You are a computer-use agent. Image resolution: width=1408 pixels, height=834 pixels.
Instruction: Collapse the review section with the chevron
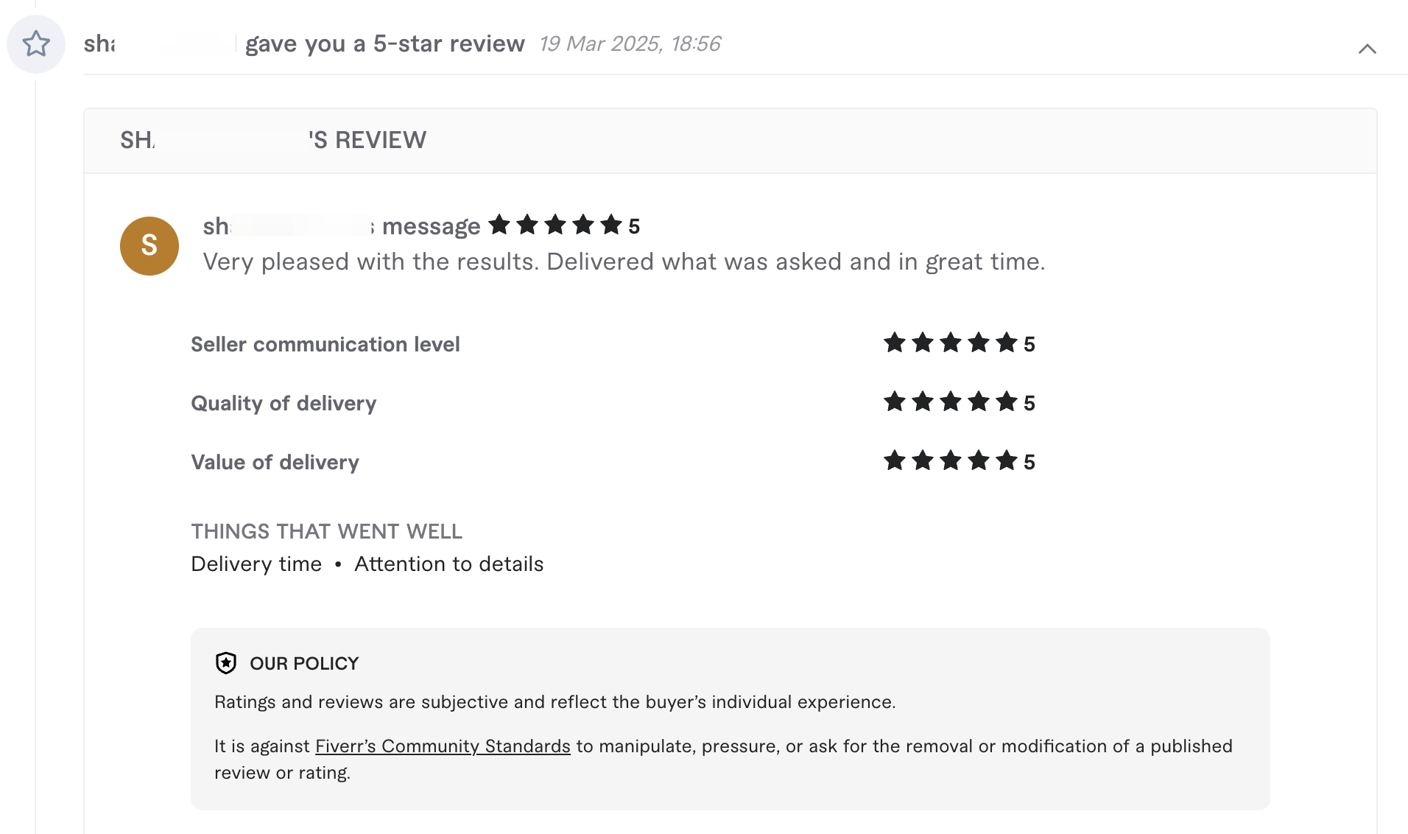(1367, 49)
